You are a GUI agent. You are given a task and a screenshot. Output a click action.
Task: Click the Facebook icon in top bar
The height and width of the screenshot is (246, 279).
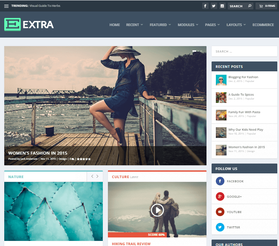pos(205,6)
